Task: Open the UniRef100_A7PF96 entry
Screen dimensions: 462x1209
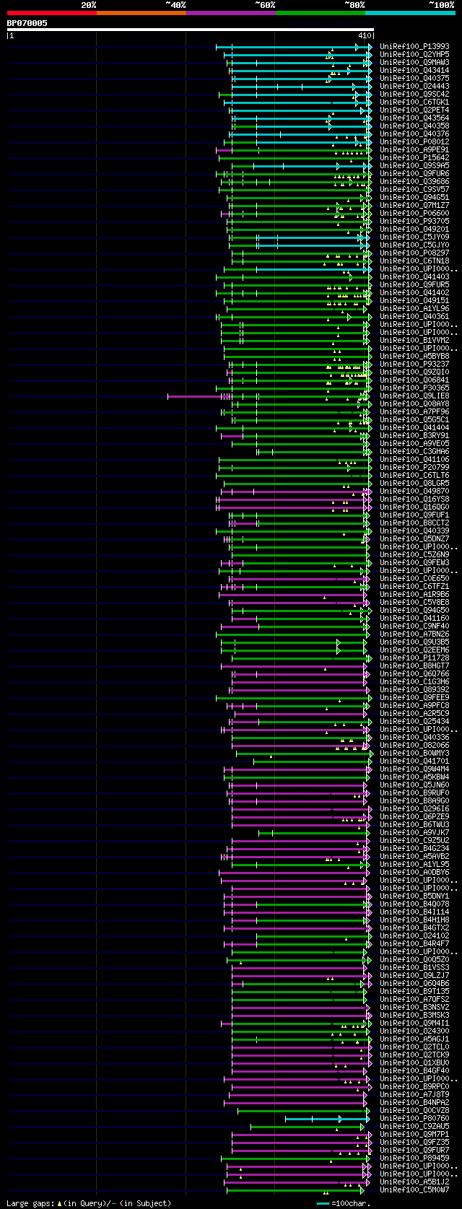Action: [x=414, y=412]
